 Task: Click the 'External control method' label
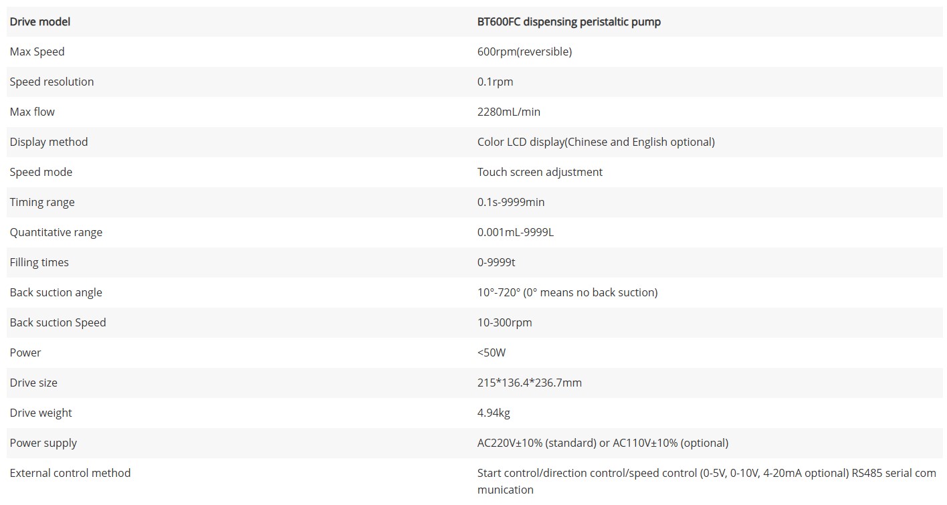coord(70,474)
